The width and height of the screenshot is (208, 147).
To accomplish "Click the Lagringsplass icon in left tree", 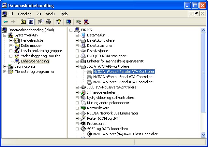I will click(x=11, y=66).
